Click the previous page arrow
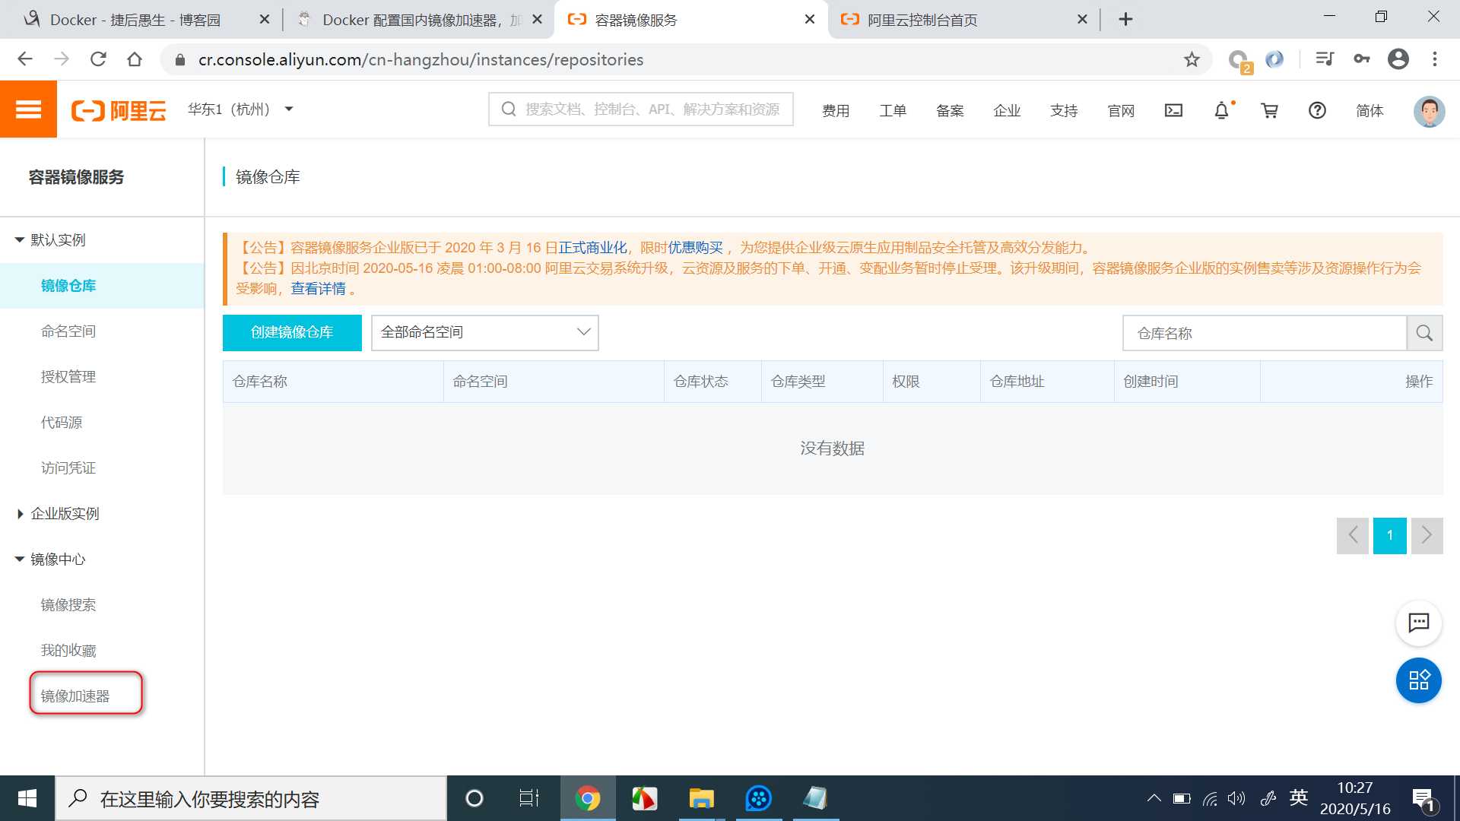The width and height of the screenshot is (1460, 821). [1352, 535]
